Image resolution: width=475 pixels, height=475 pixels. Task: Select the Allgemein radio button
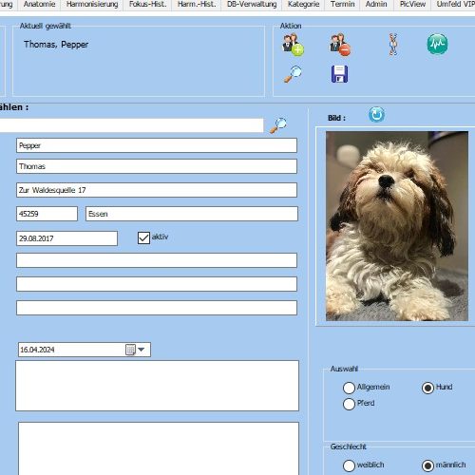click(349, 388)
